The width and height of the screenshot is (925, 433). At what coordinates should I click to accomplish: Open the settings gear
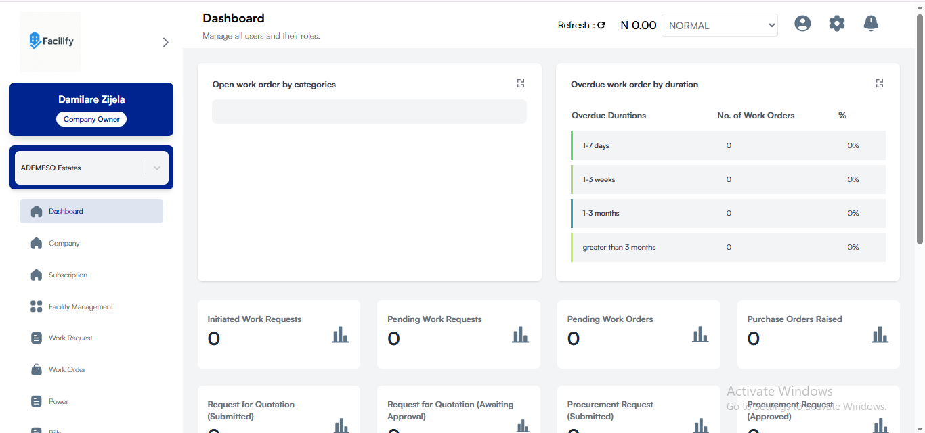click(837, 23)
